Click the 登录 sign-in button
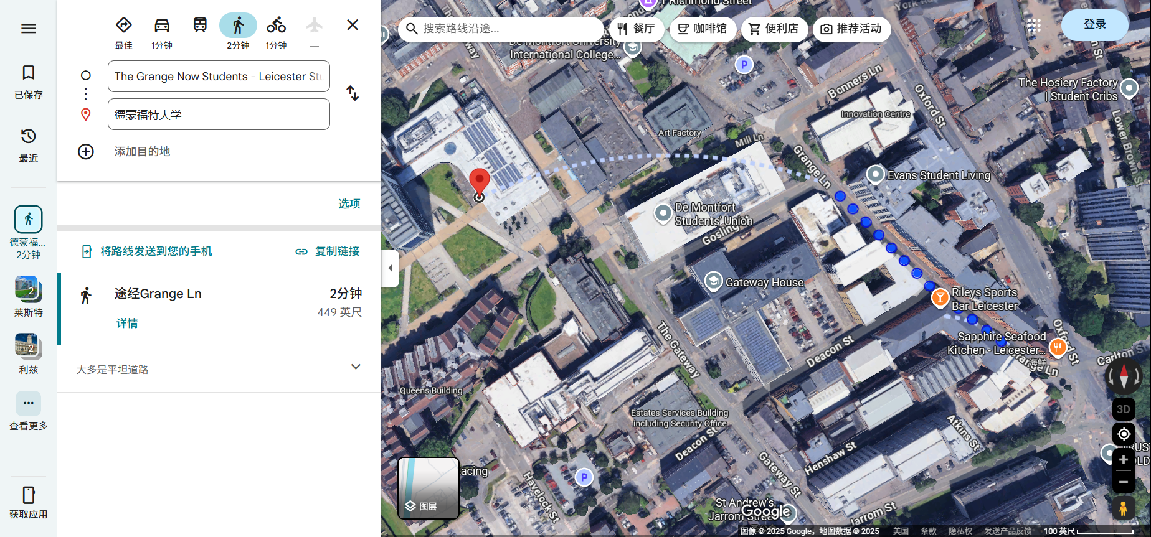Image resolution: width=1151 pixels, height=537 pixels. point(1094,25)
